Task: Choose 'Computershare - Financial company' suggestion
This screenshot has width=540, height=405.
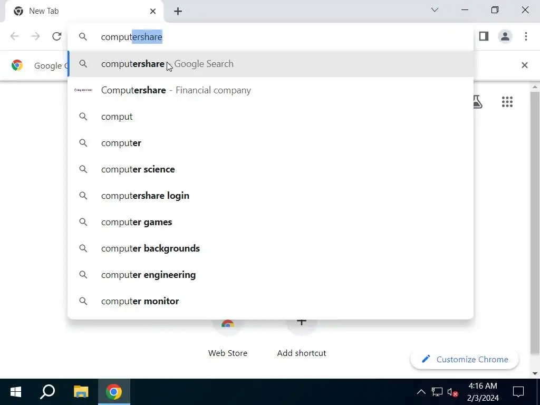Action: tap(271, 90)
